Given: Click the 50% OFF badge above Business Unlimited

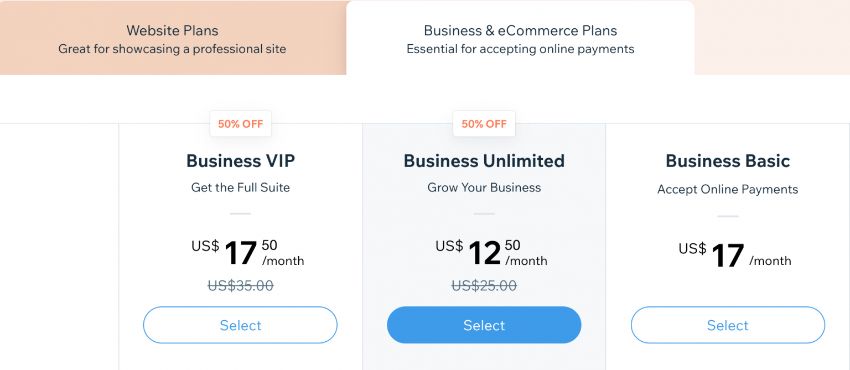Looking at the screenshot, I should [484, 123].
